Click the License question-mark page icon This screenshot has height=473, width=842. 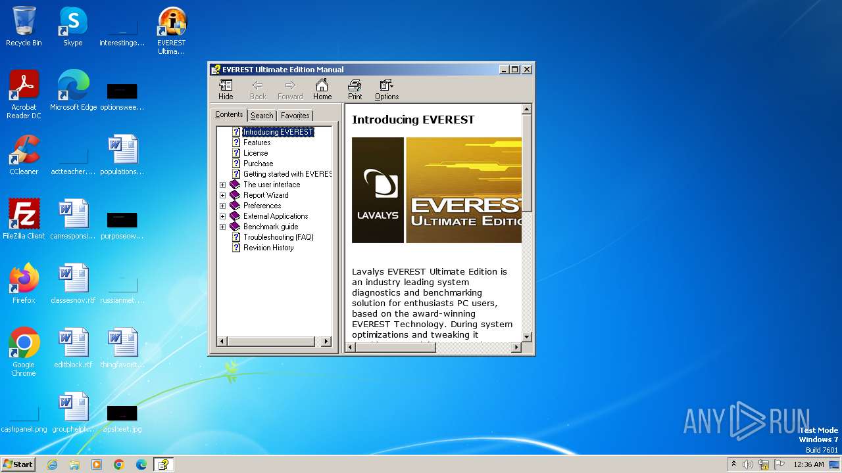coord(236,153)
